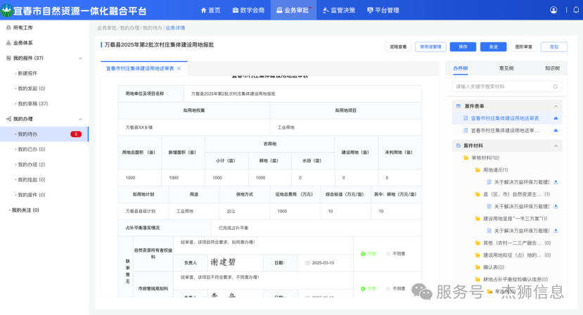Select 不同意 radio for 自然资源所有者权益科
This screenshot has height=315, width=583.
(388, 254)
